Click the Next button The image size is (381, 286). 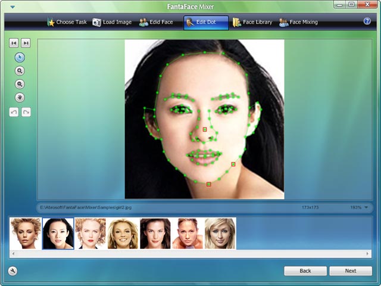(x=351, y=271)
